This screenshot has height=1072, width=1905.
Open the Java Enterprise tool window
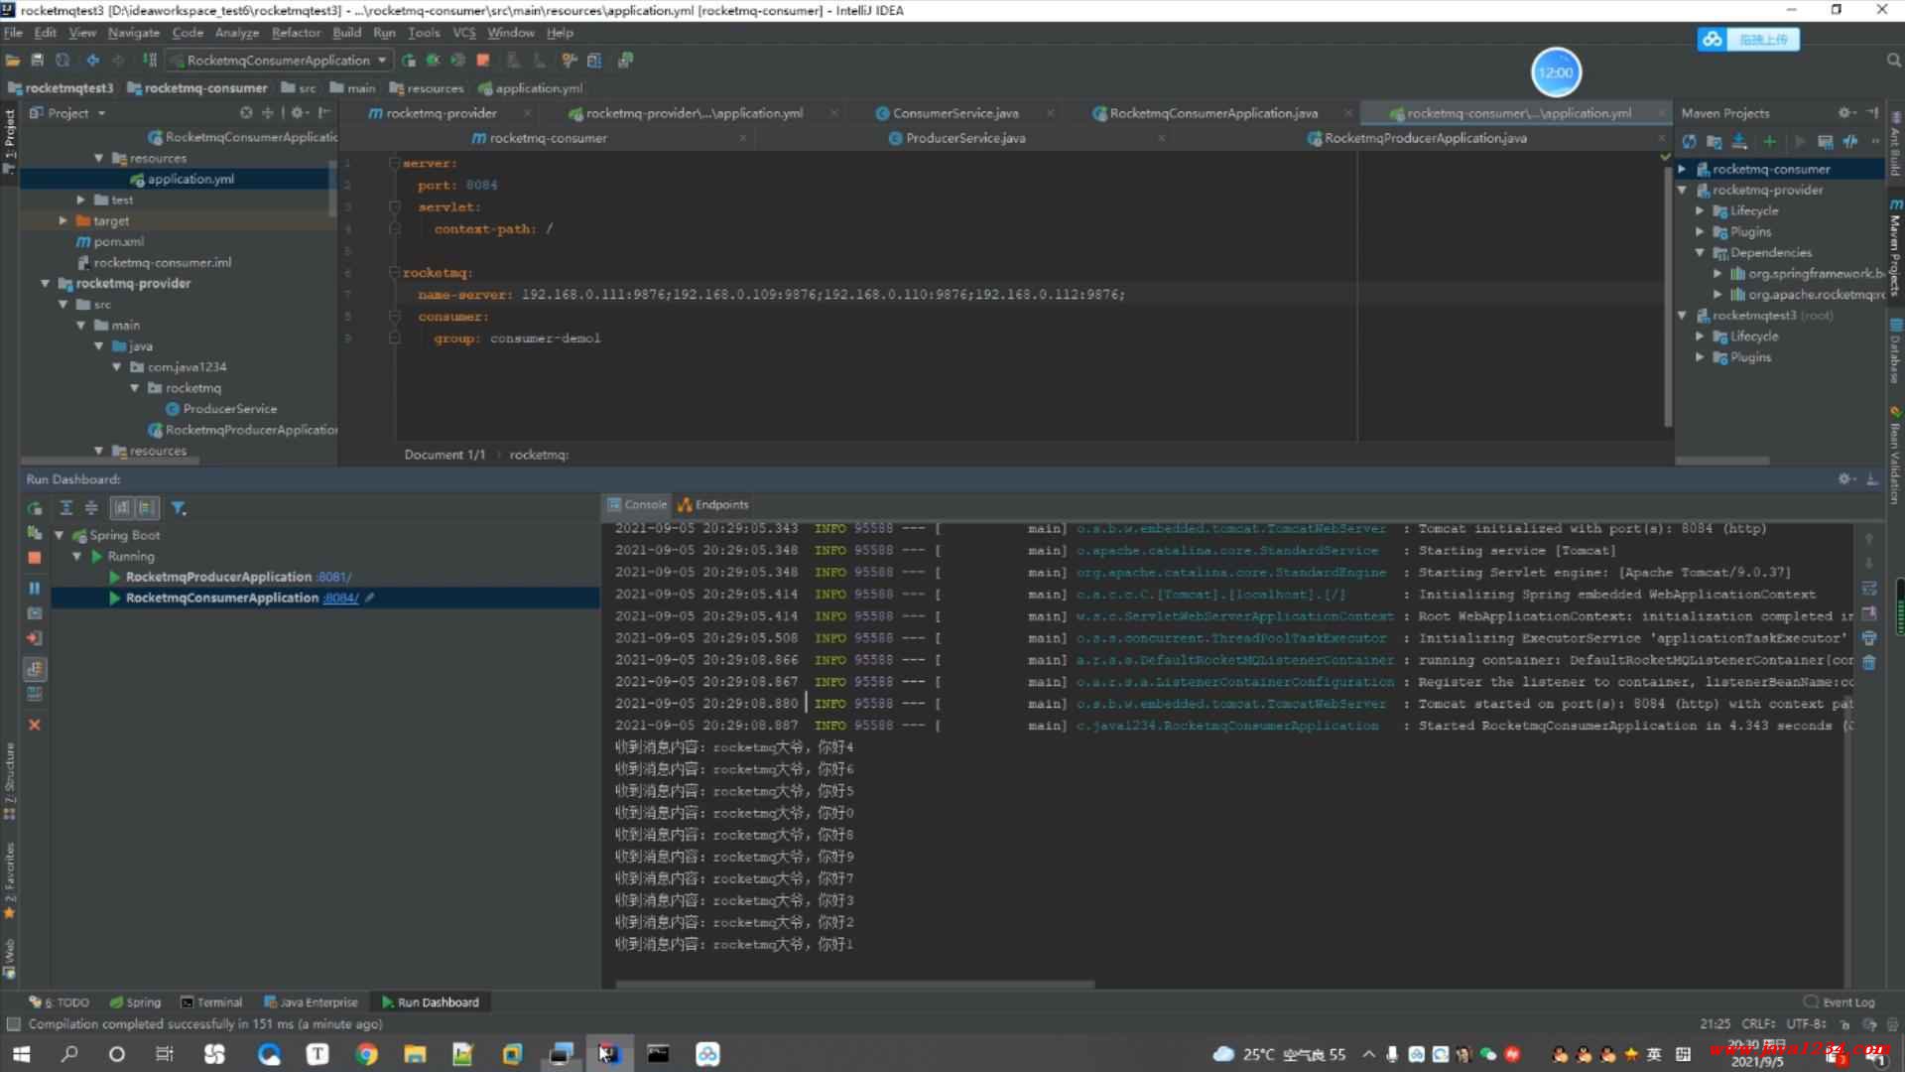(x=312, y=1003)
